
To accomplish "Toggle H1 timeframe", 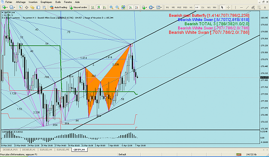I will point(191,7).
